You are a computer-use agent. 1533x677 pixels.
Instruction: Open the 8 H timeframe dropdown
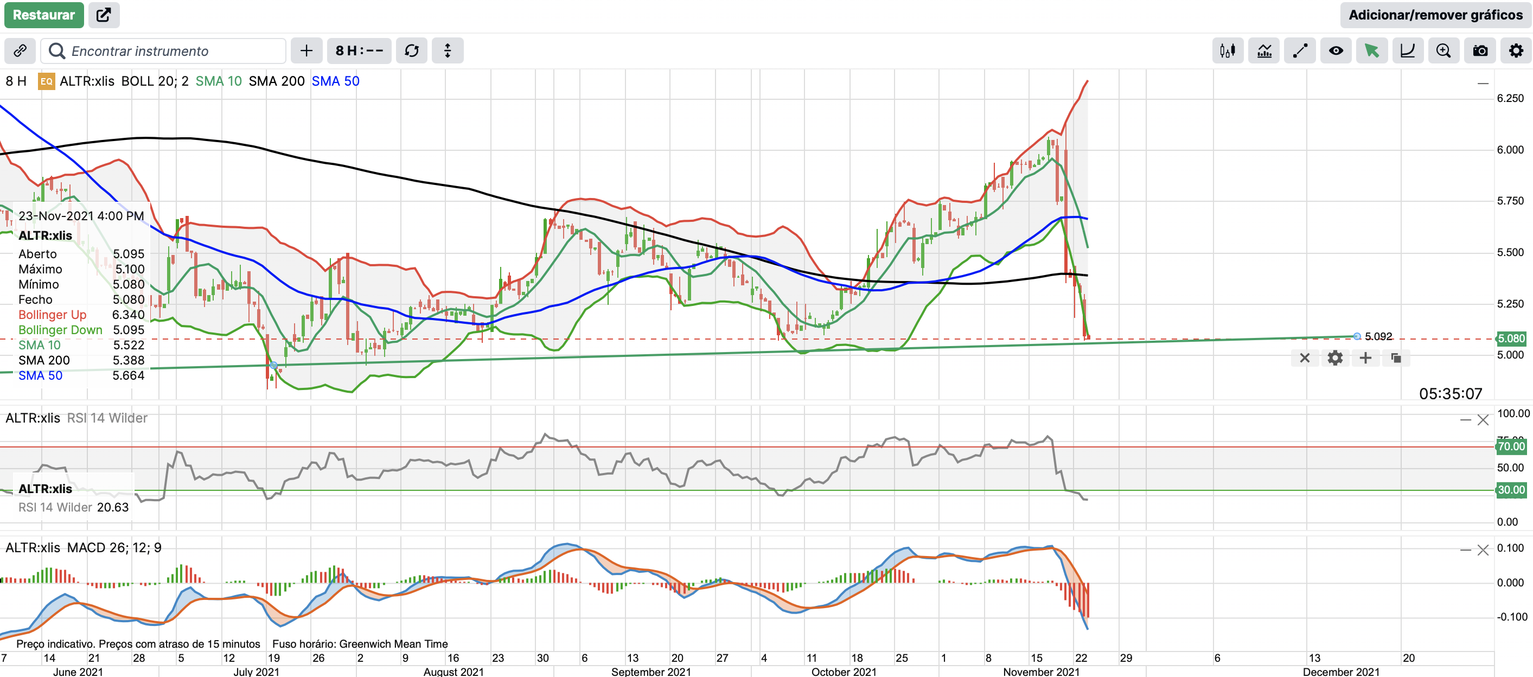tap(359, 50)
